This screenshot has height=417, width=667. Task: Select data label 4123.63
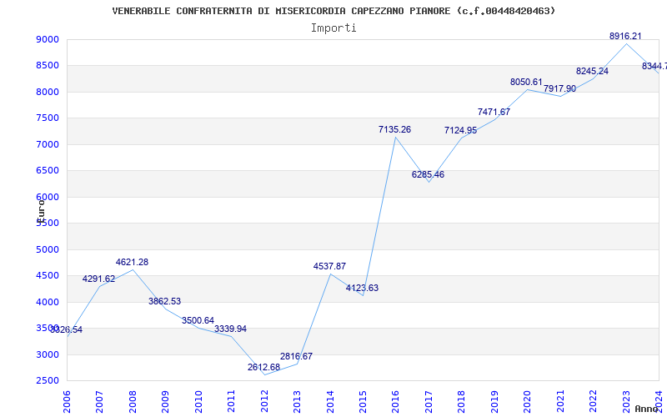pos(362,288)
